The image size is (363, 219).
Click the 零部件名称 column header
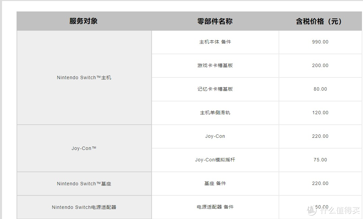pos(215,21)
